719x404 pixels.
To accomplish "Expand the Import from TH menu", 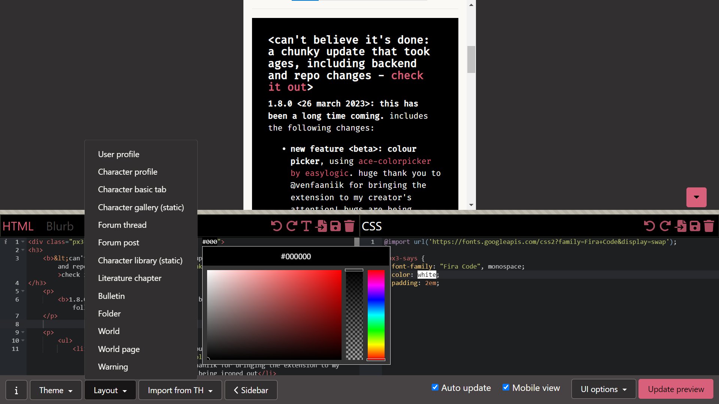I will 180,390.
